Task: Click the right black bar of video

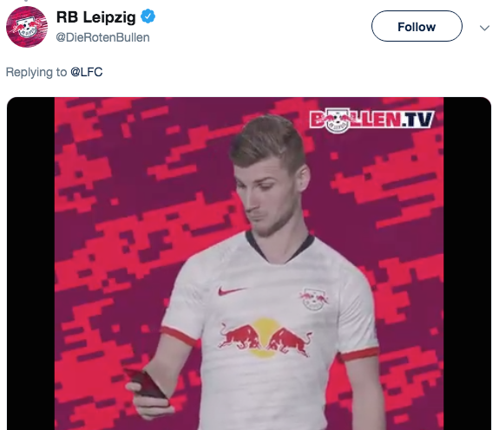Action: coord(467,264)
